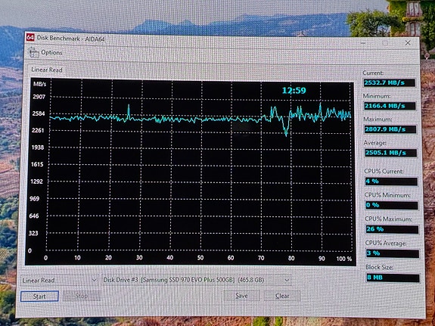Expand the Linear Read test type dropdown

[x=59, y=280]
